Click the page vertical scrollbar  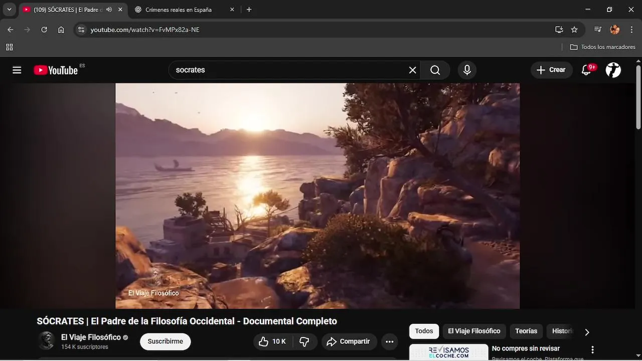coord(638,97)
